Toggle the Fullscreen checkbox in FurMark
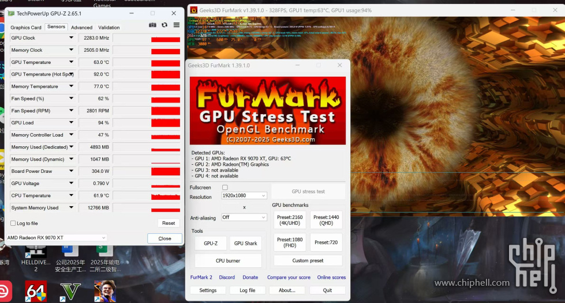Image resolution: width=565 pixels, height=303 pixels. click(225, 187)
